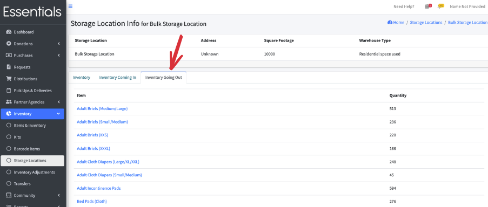Click the Partner Agencies people icon
This screenshot has width=488, height=207.
click(9, 102)
